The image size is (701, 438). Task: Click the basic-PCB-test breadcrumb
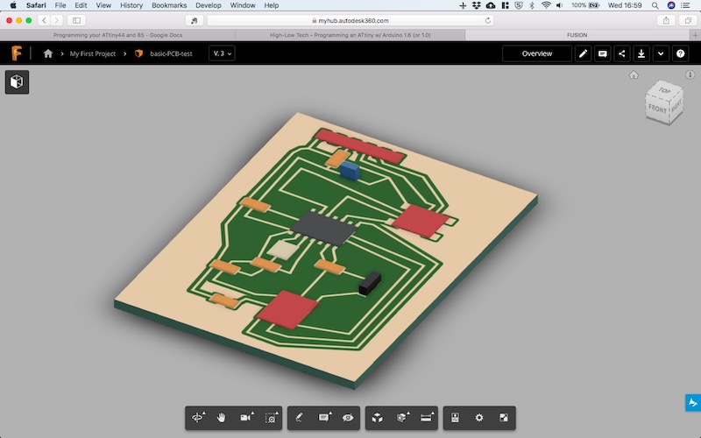[171, 53]
